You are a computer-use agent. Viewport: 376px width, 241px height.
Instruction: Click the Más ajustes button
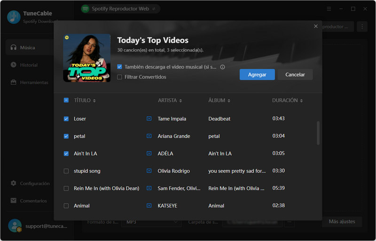[342, 221]
